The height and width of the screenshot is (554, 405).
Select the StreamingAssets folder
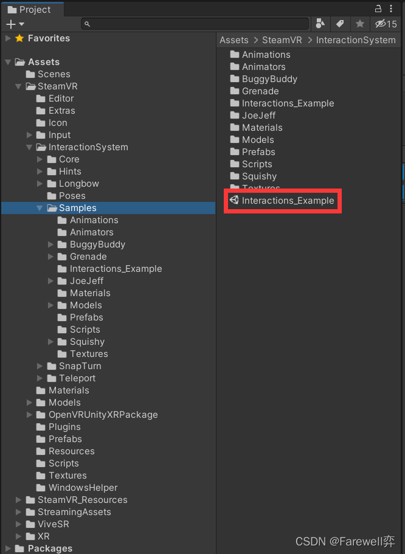(69, 512)
